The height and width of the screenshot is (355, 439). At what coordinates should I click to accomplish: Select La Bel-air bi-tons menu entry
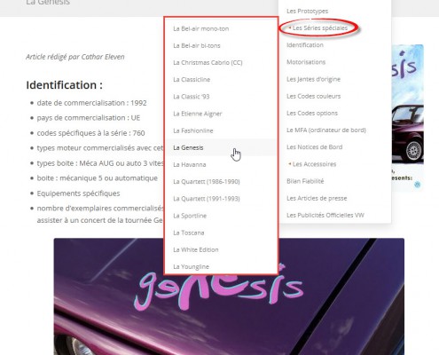click(x=197, y=45)
